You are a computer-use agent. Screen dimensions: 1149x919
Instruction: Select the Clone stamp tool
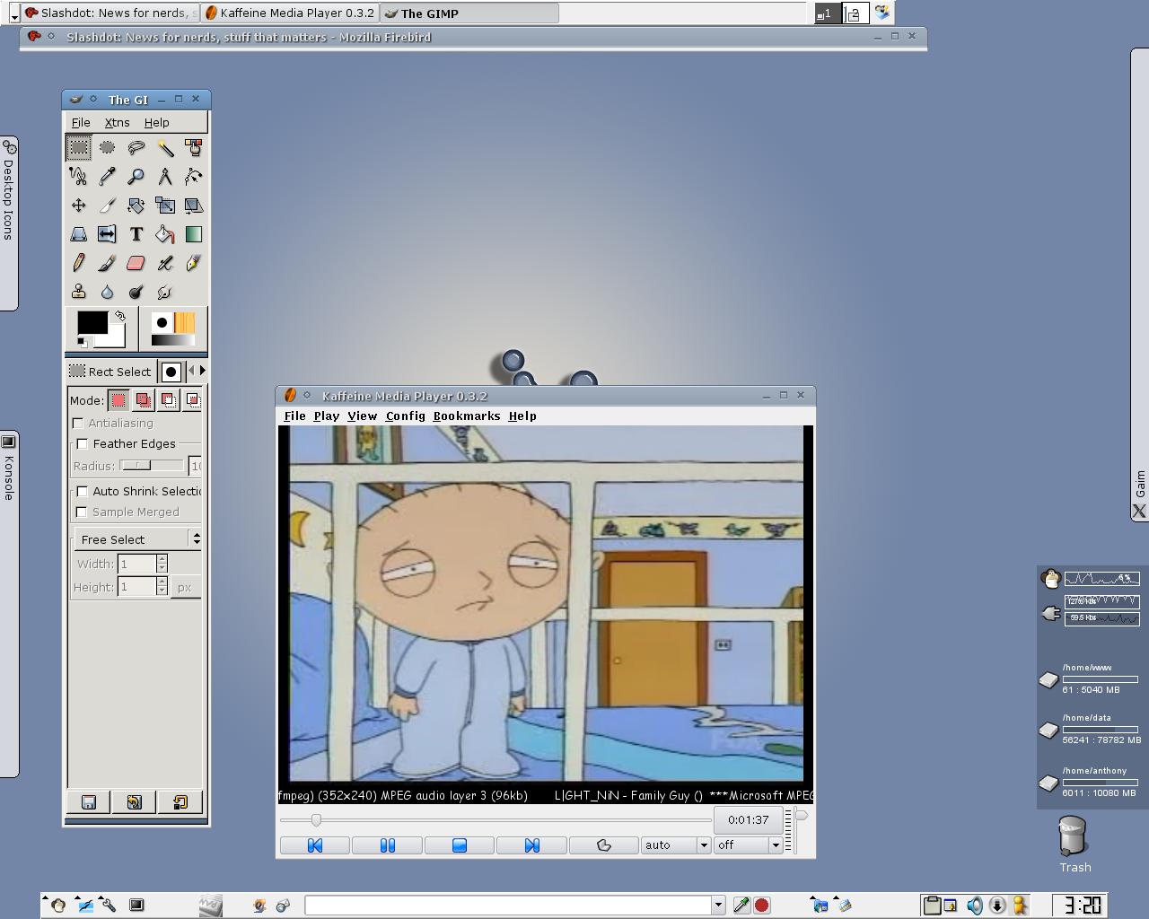click(79, 292)
